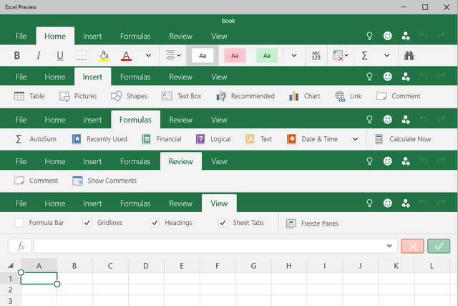458x306 pixels.
Task: Uncheck the Headings checkbox
Action: [155, 223]
